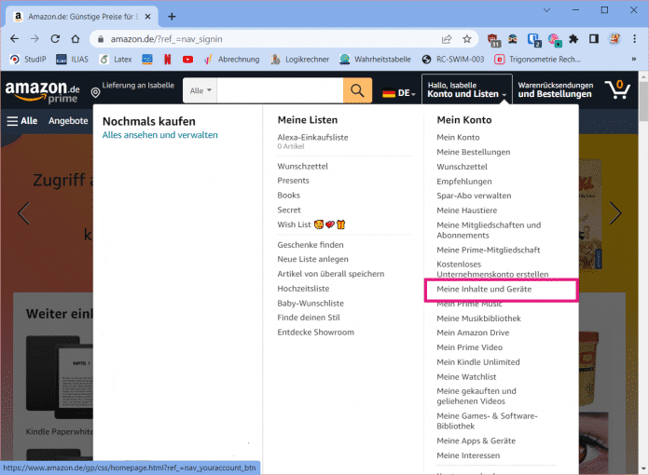Click into the Amazon search field
649x475 pixels.
coord(280,90)
